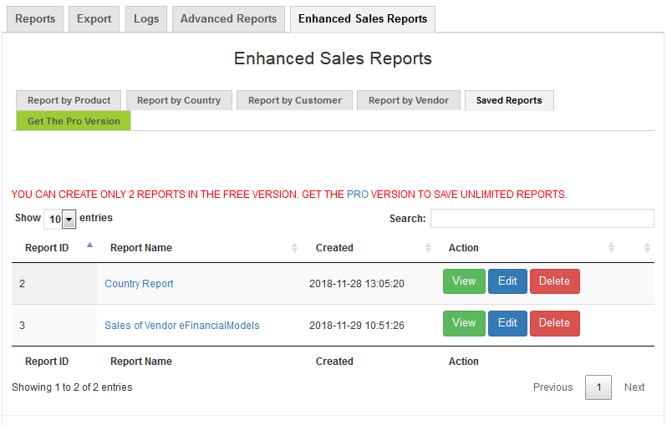667x425 pixels.
Task: Click the Action column sort arrows
Action: (611, 248)
